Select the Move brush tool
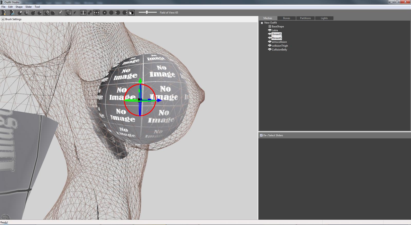 pyautogui.click(x=46, y=13)
